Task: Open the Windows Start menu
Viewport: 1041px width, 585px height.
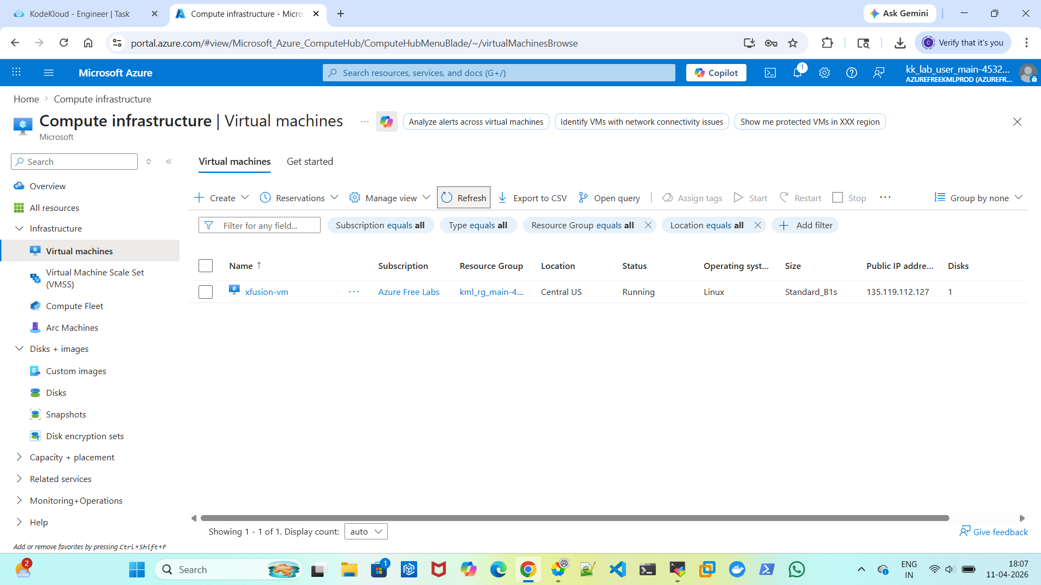Action: [x=137, y=569]
